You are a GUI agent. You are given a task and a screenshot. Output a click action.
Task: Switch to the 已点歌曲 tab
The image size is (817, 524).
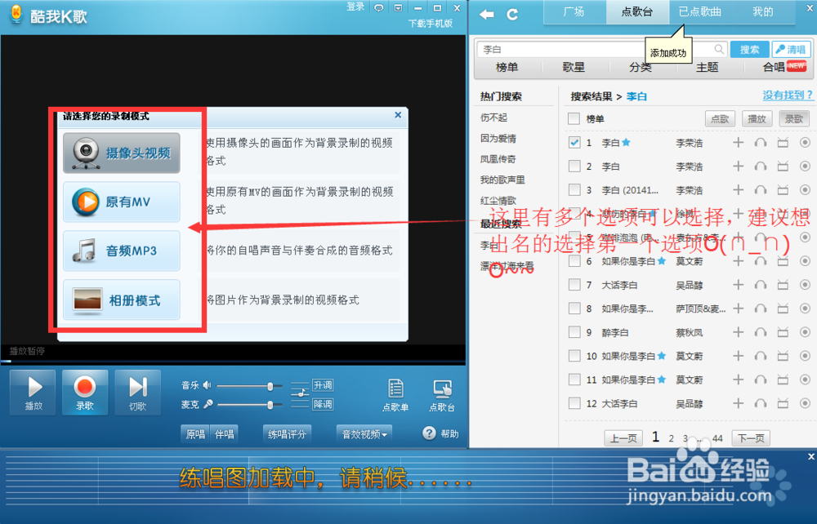point(700,12)
